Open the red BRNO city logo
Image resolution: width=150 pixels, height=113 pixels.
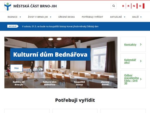(133, 6)
